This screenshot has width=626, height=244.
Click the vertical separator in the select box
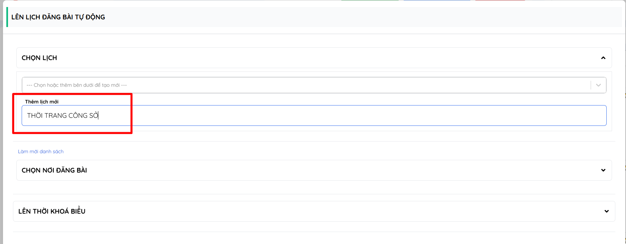click(x=591, y=85)
